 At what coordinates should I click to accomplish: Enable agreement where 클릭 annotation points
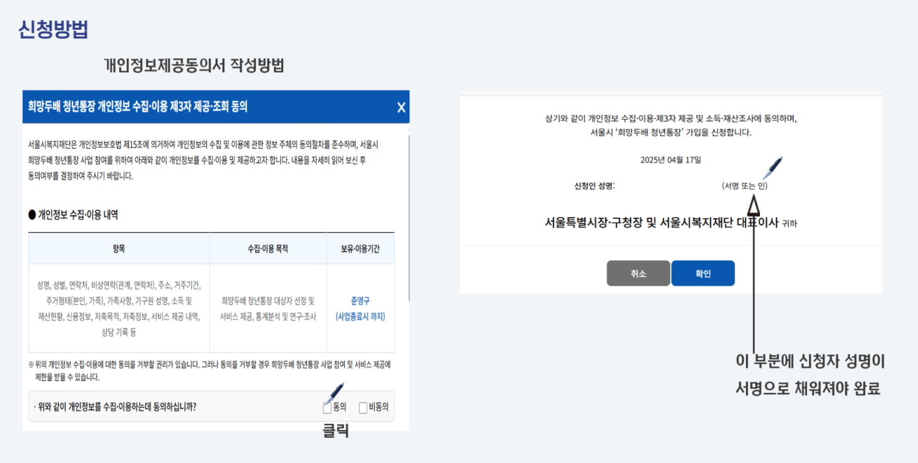tap(326, 408)
